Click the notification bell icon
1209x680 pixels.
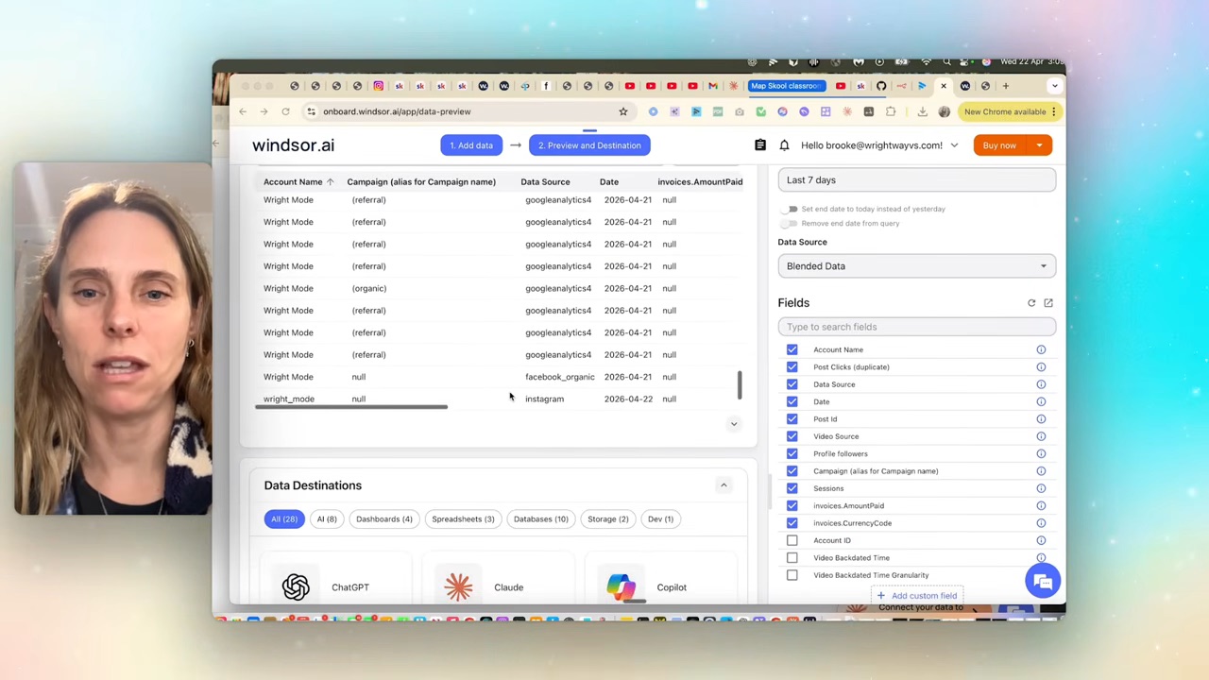[x=784, y=145]
